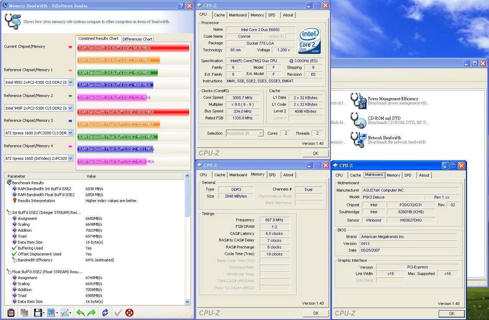Click the green Reference Chipset 2 color marker

click(70, 96)
